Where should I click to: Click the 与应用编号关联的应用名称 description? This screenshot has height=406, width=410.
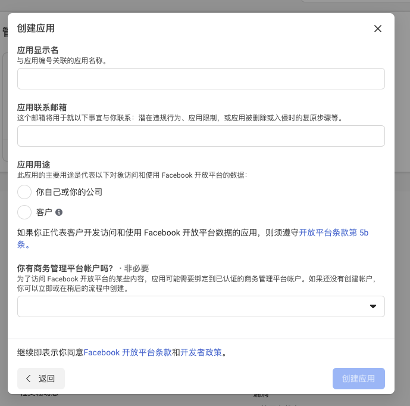pos(62,61)
